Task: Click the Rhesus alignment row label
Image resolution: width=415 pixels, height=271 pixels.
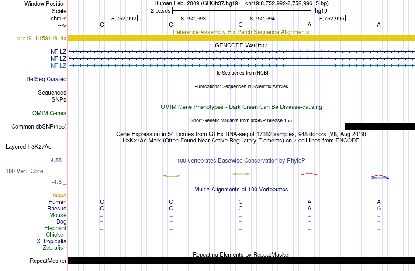Action: tap(57, 208)
